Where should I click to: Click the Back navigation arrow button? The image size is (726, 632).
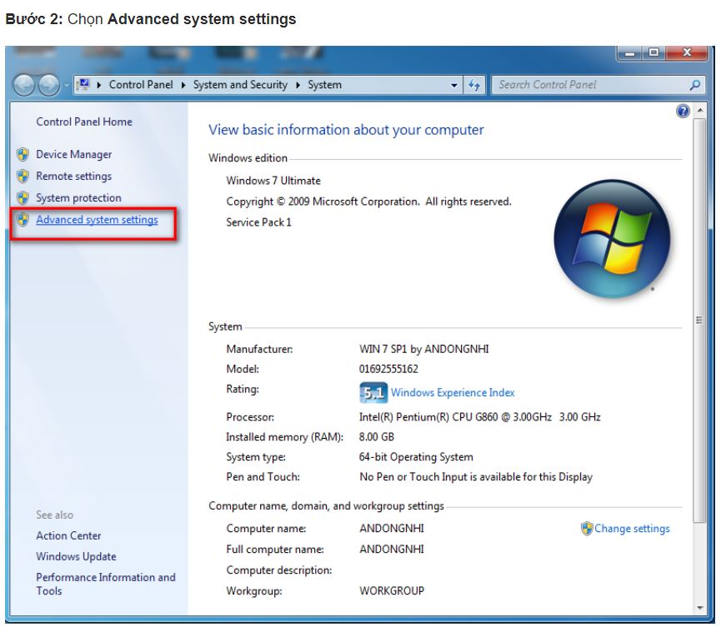pos(24,85)
